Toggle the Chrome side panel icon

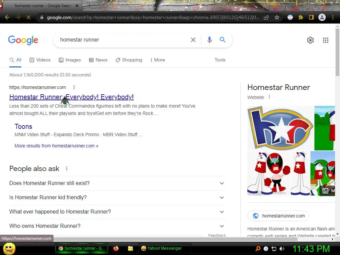click(311, 17)
